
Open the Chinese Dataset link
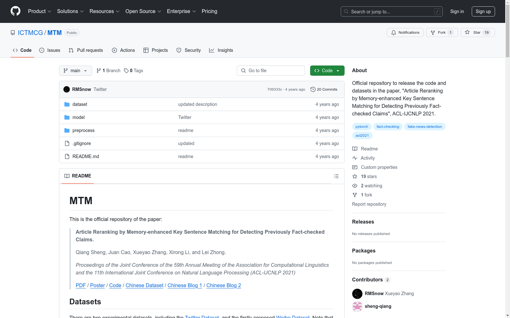pos(144,286)
